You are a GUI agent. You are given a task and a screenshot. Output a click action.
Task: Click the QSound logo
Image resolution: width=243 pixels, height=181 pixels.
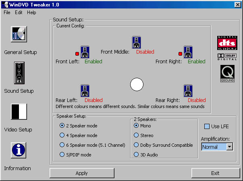click(x=227, y=73)
